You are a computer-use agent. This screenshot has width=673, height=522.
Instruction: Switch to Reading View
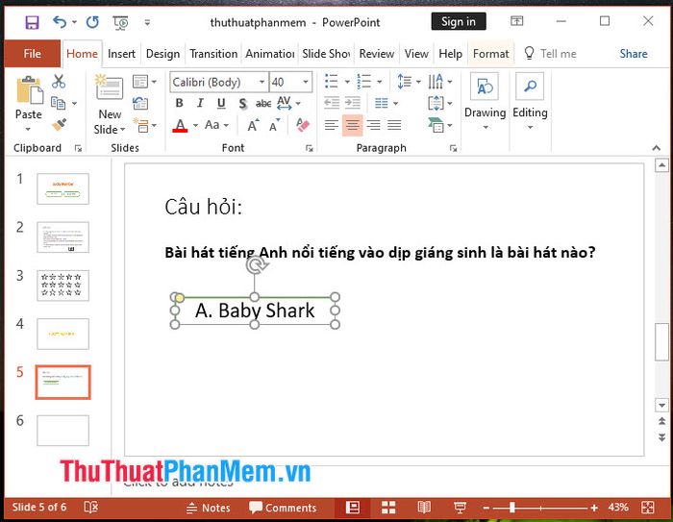(424, 508)
